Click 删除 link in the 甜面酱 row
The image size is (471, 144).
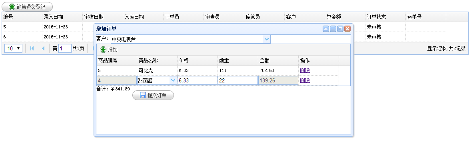[305, 80]
